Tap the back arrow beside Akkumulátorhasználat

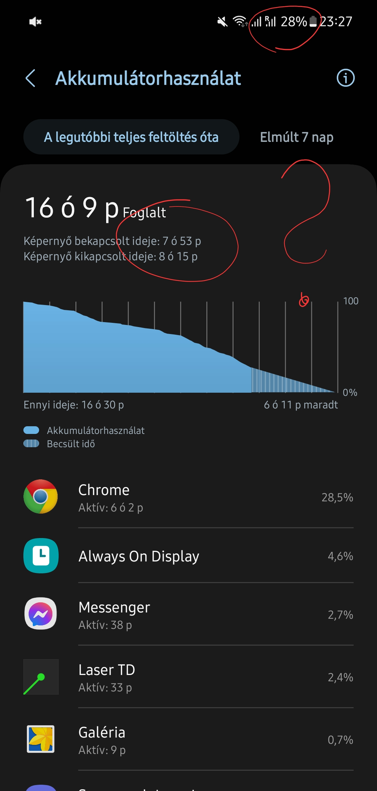[31, 78]
